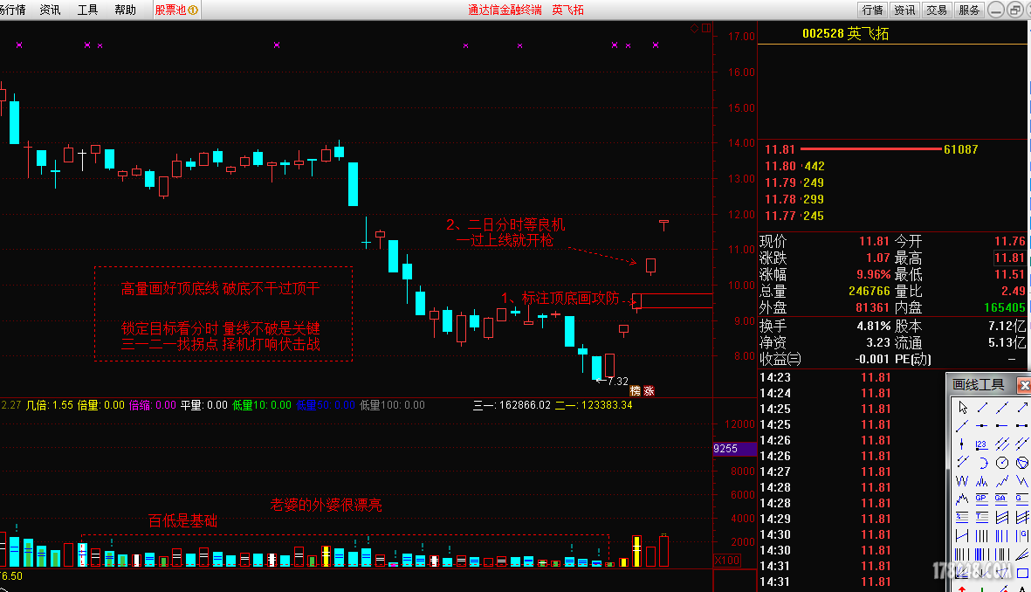Select the circle drawing tool

coord(1002,463)
